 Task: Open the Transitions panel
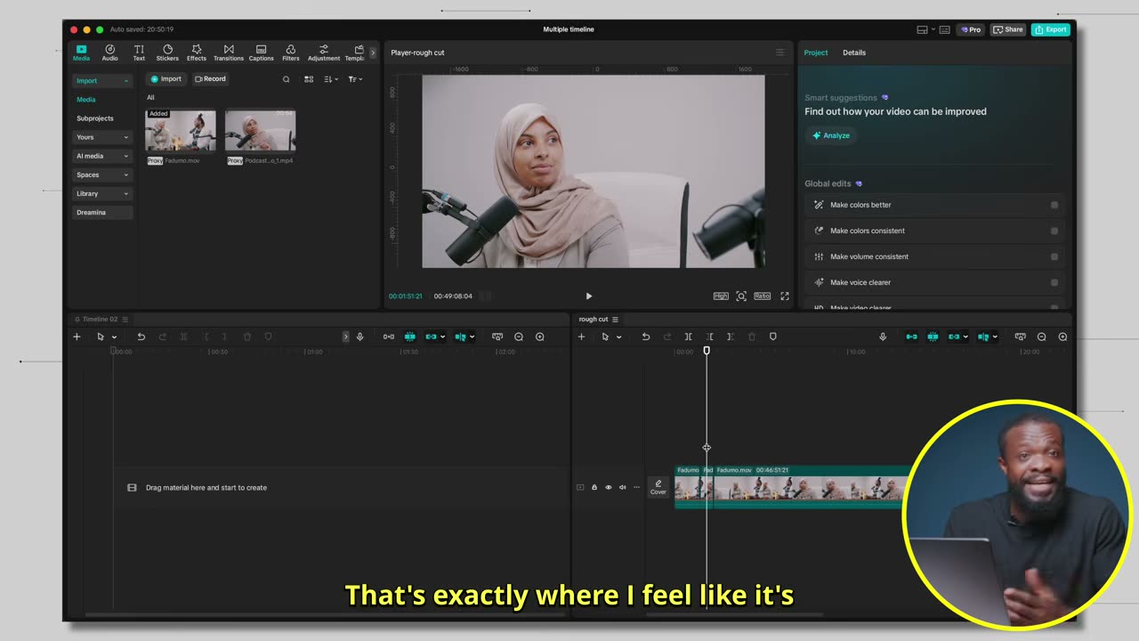pyautogui.click(x=229, y=53)
